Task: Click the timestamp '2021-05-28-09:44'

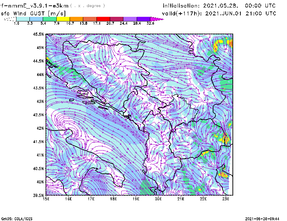Action: point(262,219)
